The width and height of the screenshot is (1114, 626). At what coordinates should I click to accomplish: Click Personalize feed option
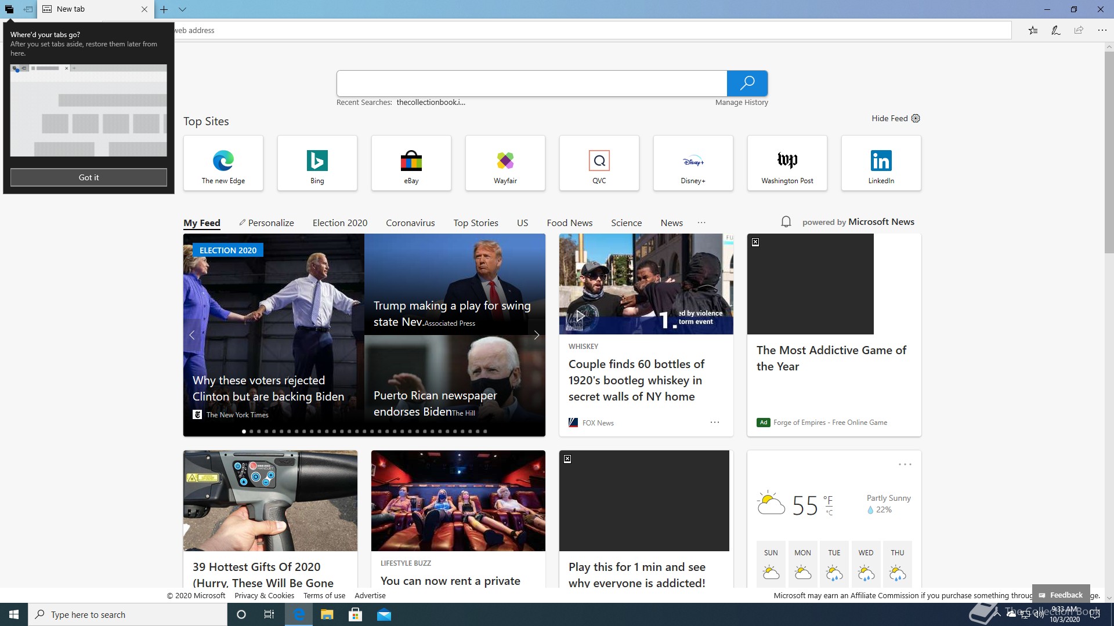click(266, 223)
